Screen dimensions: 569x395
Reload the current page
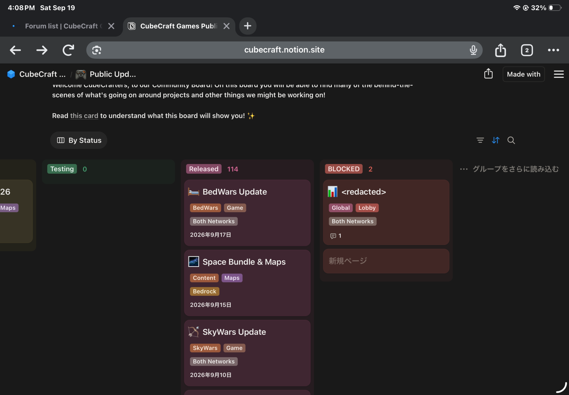(68, 50)
